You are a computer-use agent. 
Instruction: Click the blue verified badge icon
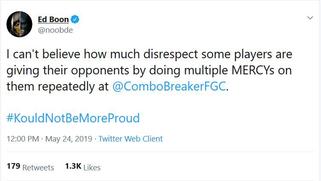[x=75, y=20]
